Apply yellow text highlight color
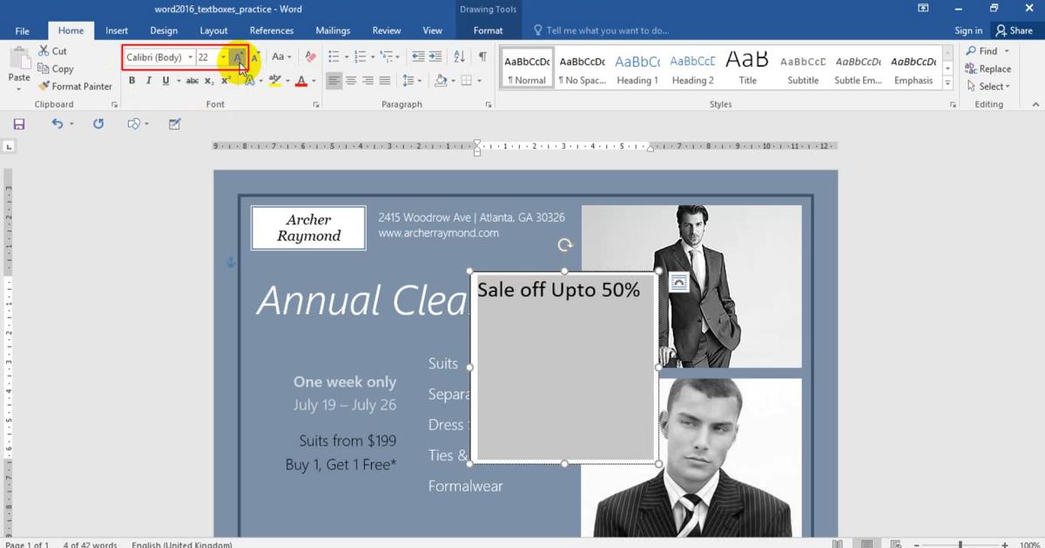The width and height of the screenshot is (1045, 548). (x=274, y=81)
